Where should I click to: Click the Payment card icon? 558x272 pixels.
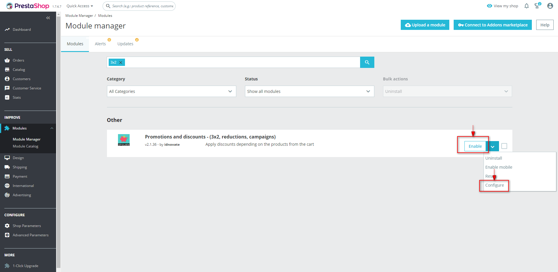[x=7, y=176]
